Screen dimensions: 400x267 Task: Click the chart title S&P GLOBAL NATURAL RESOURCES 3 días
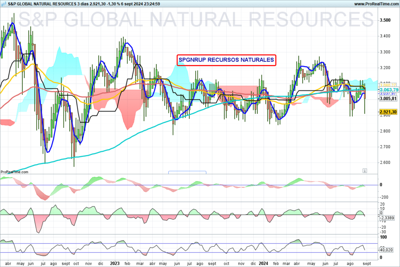[48, 4]
